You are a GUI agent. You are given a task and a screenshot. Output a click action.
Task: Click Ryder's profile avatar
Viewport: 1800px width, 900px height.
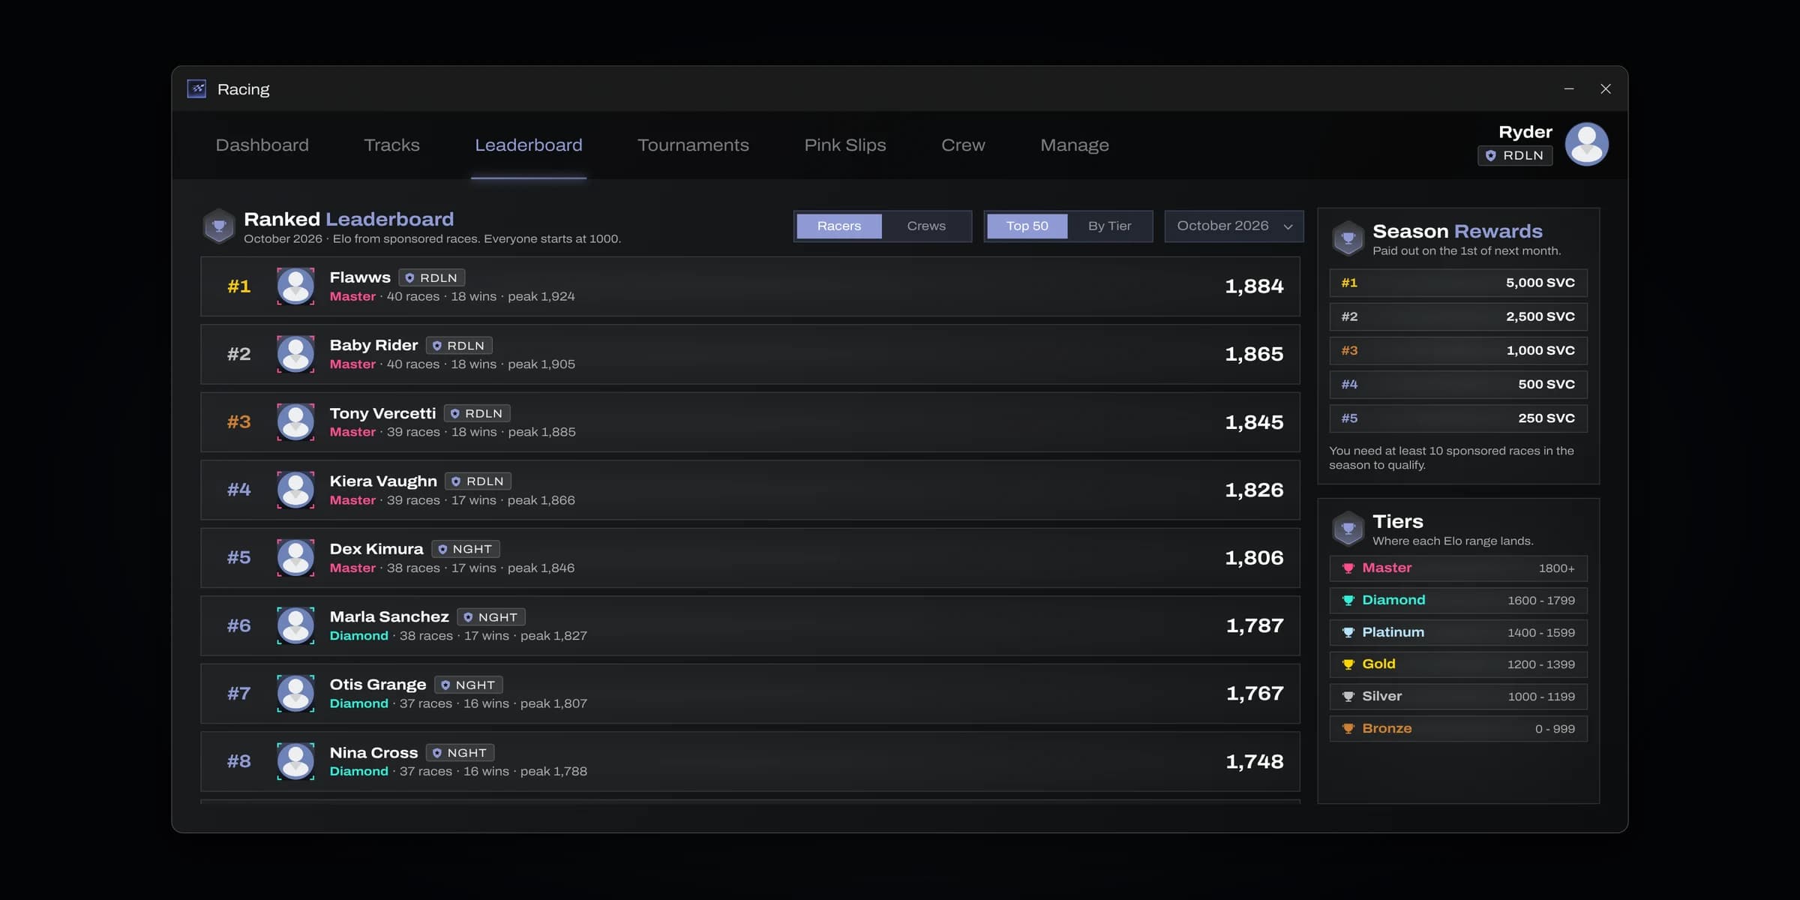[1586, 144]
